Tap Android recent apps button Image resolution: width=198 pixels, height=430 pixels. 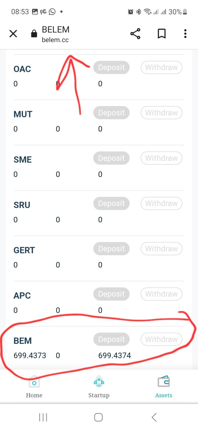(x=43, y=417)
